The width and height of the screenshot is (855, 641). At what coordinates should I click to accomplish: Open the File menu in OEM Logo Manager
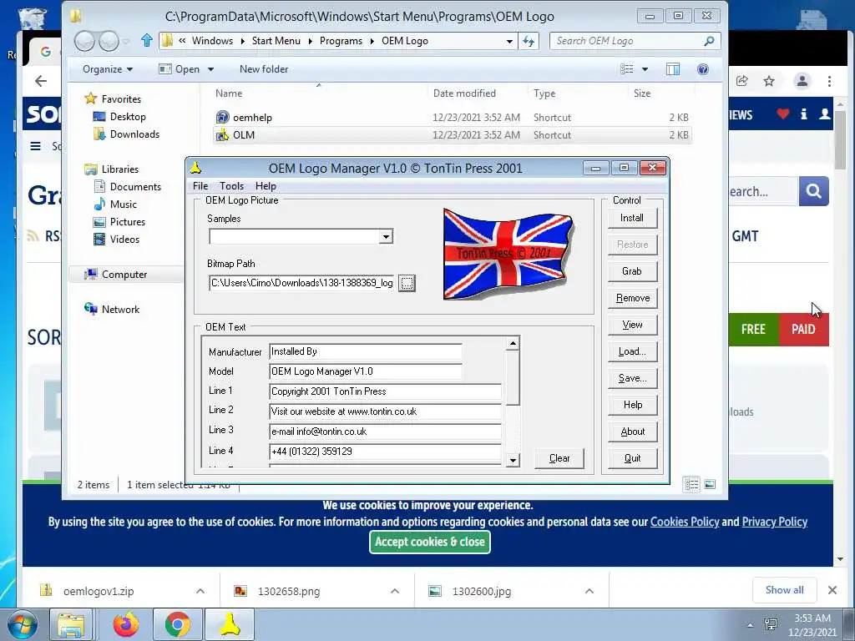tap(200, 186)
